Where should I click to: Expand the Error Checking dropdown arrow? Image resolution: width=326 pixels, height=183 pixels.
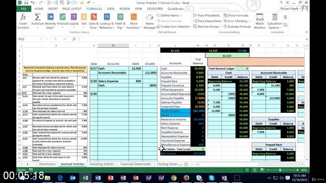(x=250, y=21)
